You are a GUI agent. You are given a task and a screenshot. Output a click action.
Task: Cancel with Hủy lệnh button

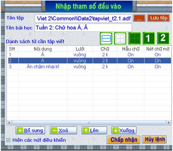[154, 139]
